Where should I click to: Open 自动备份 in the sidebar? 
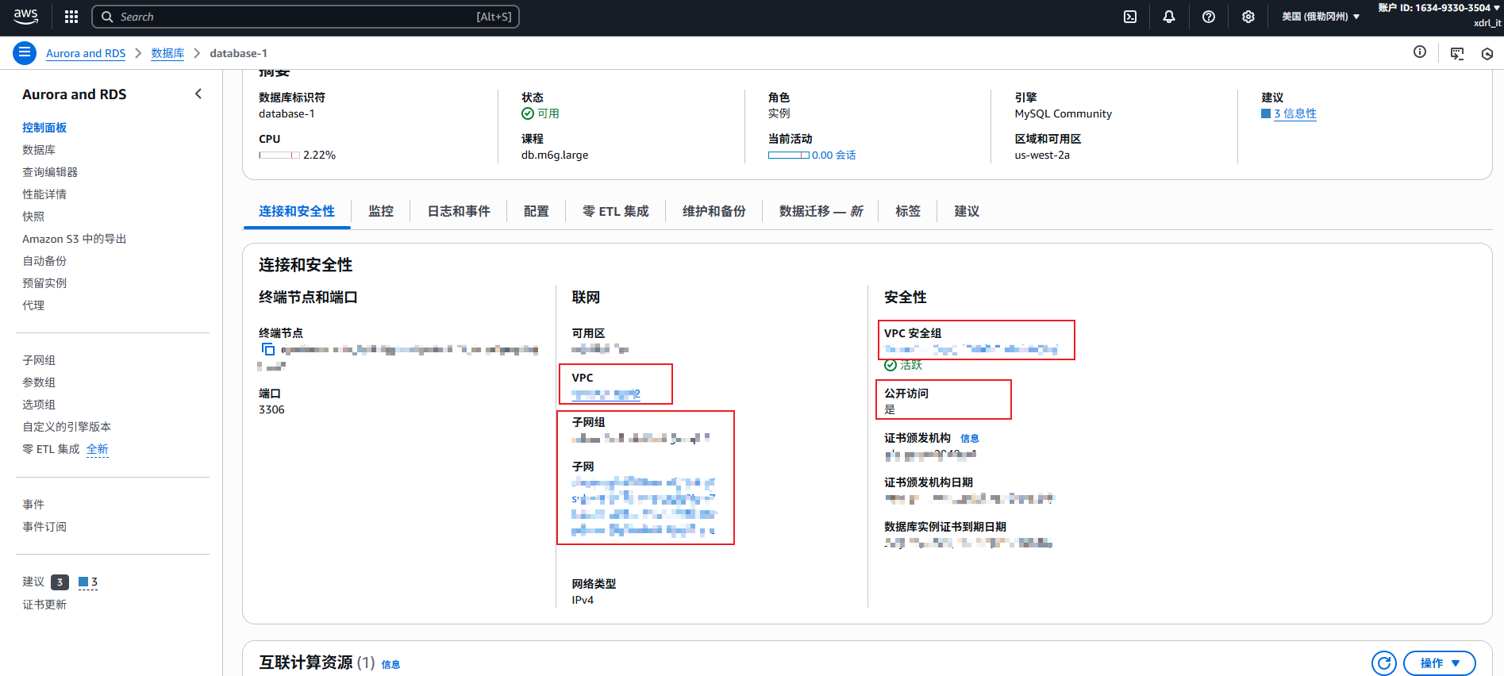44,261
